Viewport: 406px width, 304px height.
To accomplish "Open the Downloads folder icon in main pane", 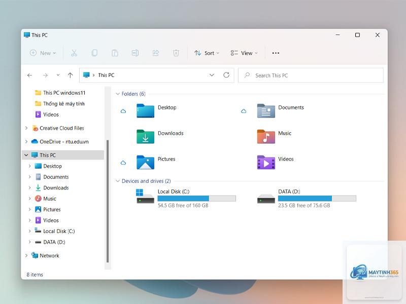I will pyautogui.click(x=145, y=136).
